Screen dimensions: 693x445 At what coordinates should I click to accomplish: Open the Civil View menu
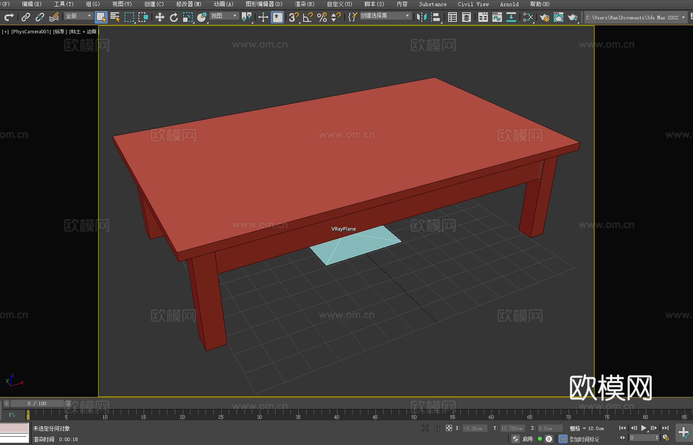(x=473, y=4)
